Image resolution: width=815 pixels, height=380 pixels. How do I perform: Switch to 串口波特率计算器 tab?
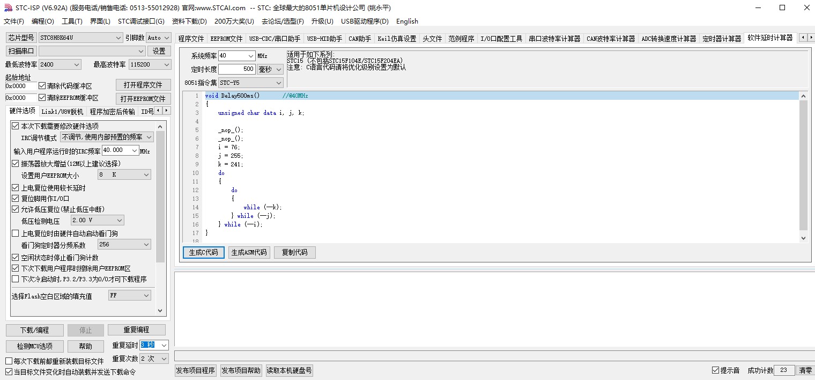click(554, 39)
